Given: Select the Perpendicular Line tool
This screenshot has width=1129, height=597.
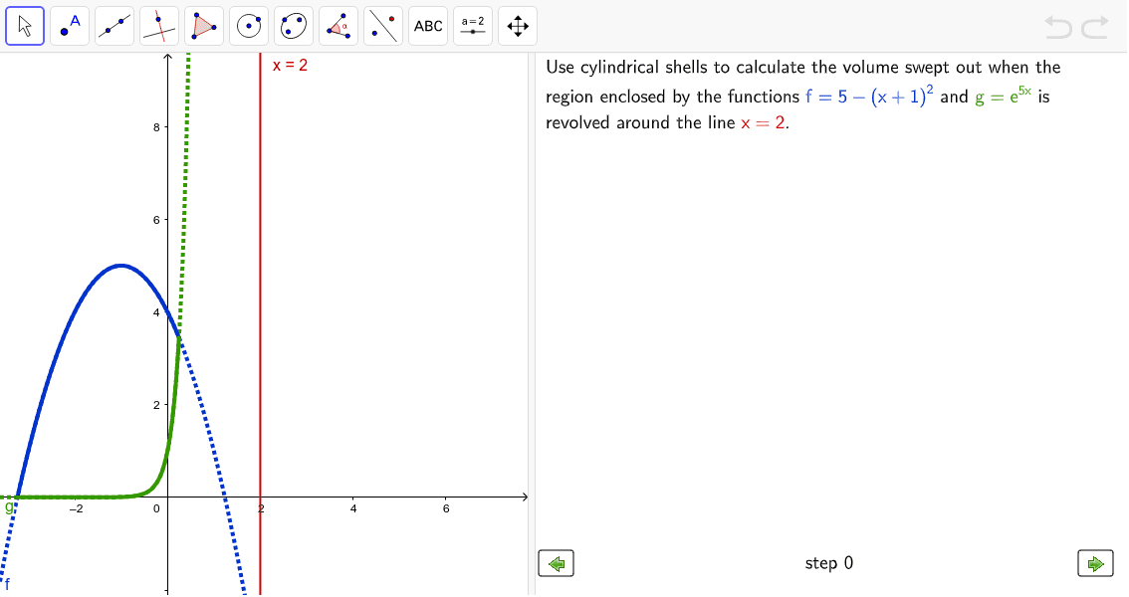Looking at the screenshot, I should coord(159,25).
